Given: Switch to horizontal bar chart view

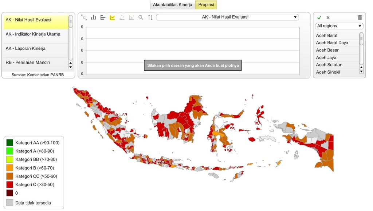Looking at the screenshot, I should pyautogui.click(x=103, y=17).
